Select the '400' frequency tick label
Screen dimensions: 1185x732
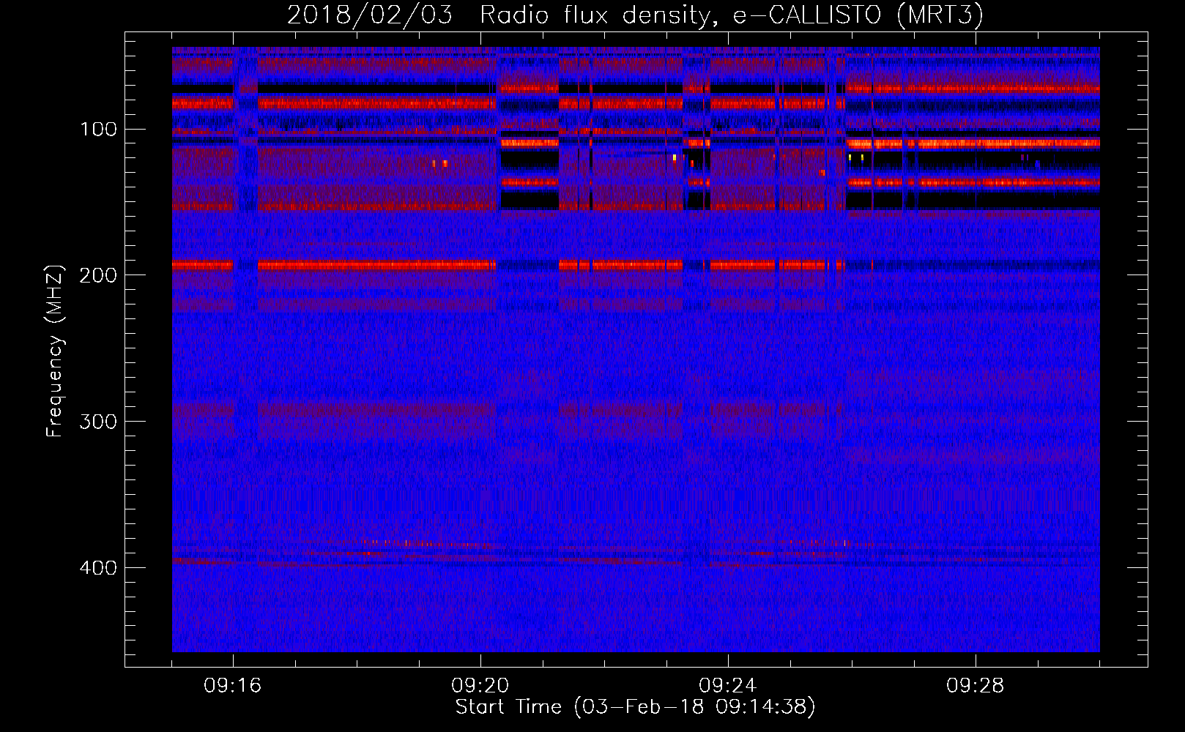[x=98, y=568]
